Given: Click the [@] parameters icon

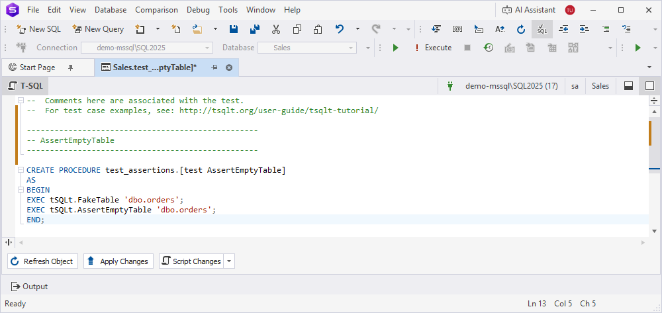Looking at the screenshot, I should 457,29.
